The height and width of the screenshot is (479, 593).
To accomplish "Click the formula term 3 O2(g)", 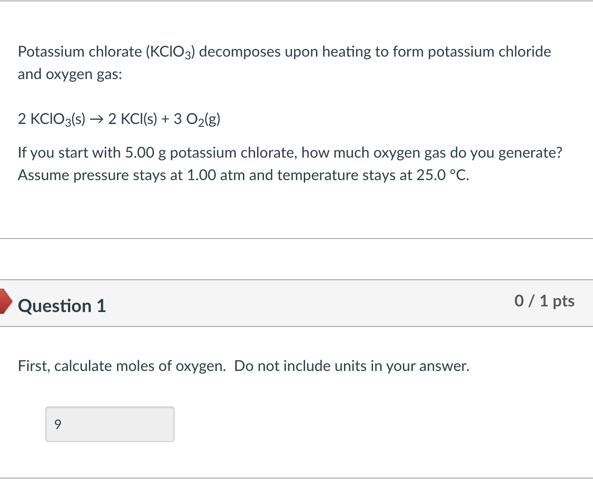I will tap(196, 119).
